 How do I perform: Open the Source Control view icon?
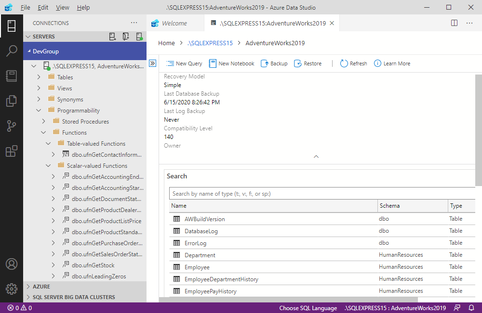coord(12,125)
